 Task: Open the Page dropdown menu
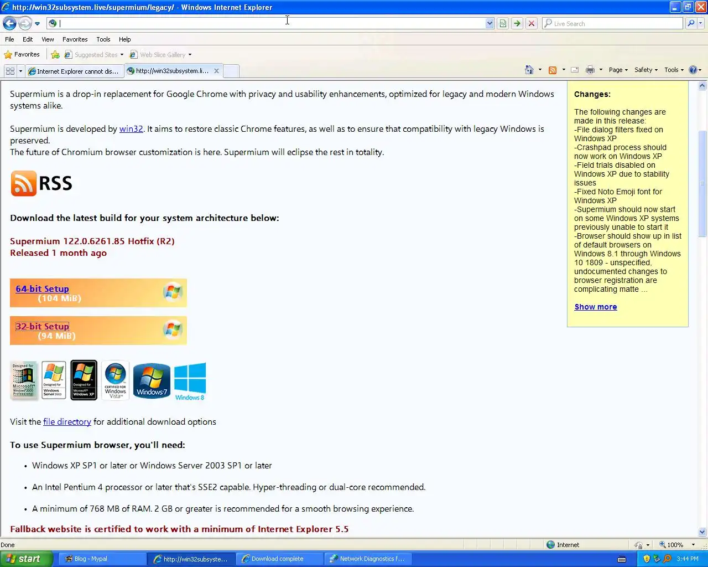(618, 70)
